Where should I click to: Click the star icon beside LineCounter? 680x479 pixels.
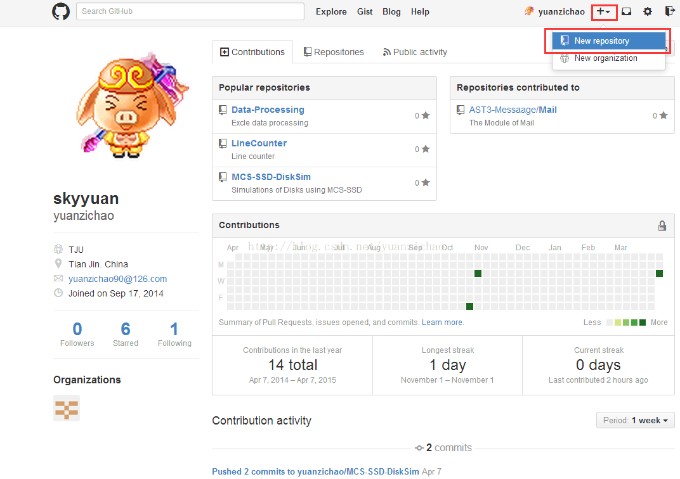426,148
